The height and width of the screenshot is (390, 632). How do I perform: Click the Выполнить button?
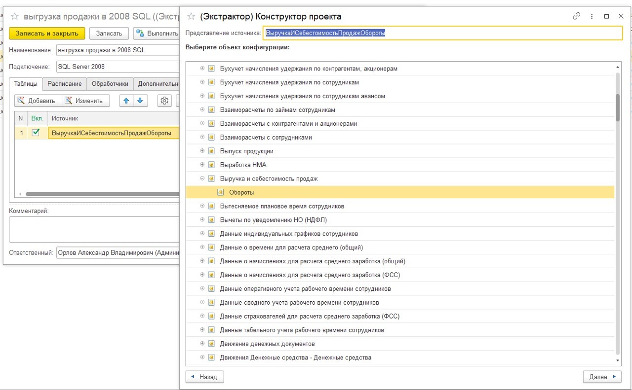157,33
